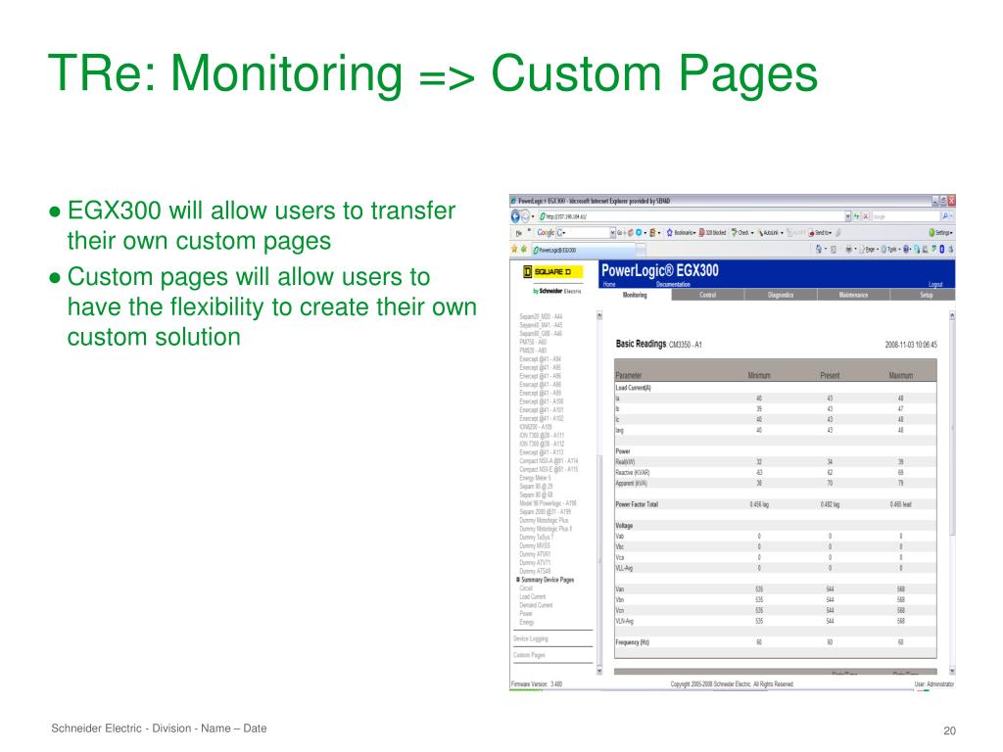Click the Refresh icon beside address bar
Screen dimensions: 1003x752
[x=856, y=216]
